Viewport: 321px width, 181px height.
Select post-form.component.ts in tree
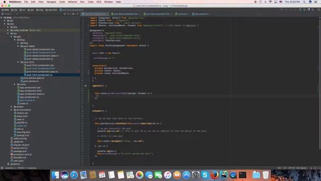tap(38, 75)
